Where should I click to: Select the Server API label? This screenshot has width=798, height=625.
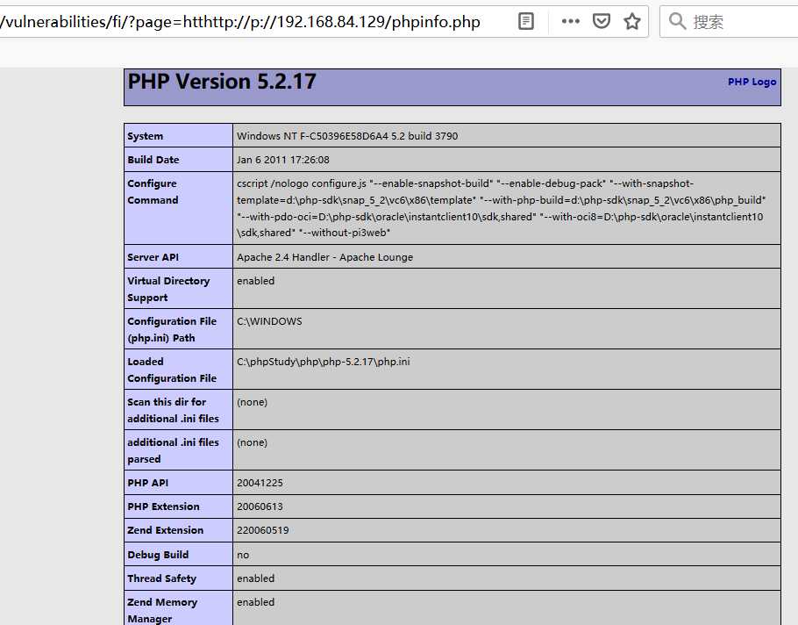(153, 257)
